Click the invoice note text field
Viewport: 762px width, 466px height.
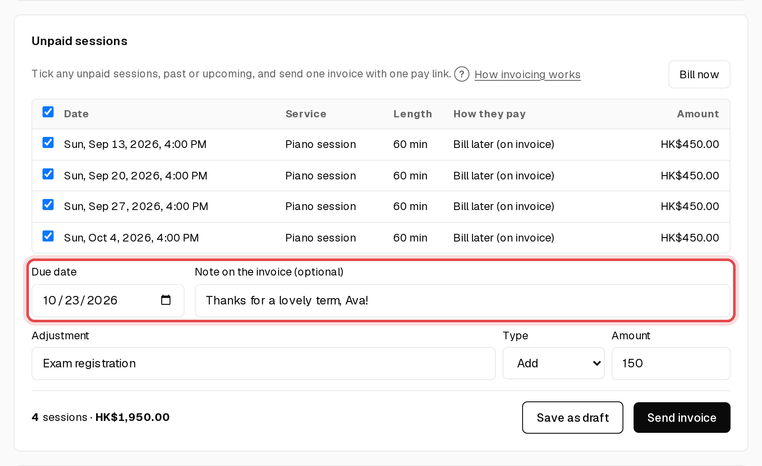(462, 300)
